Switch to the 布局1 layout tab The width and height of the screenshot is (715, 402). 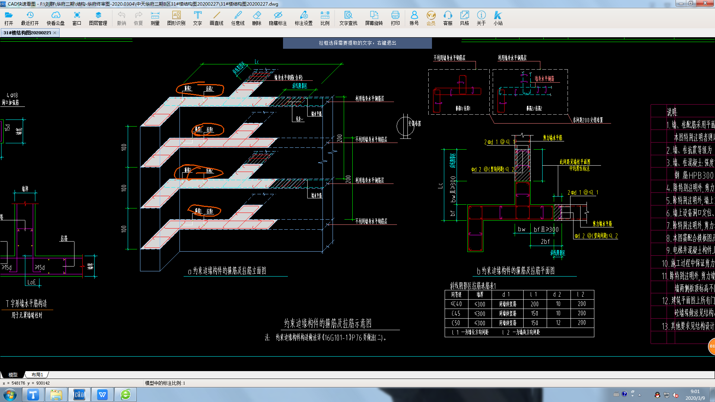point(37,374)
